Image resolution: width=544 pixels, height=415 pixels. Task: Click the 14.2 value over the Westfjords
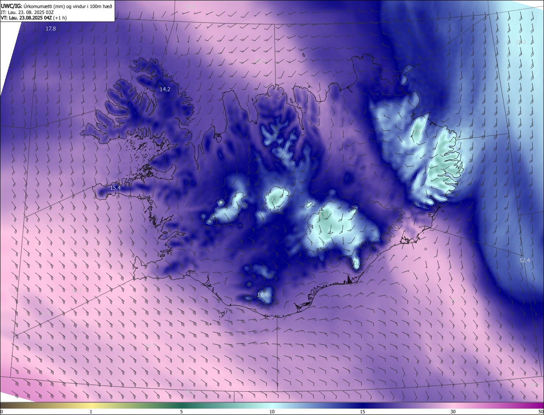point(165,89)
